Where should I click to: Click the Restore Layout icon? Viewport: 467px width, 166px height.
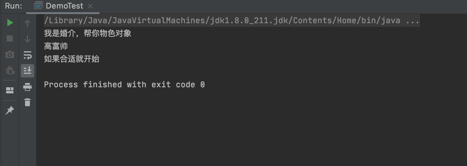click(10, 90)
